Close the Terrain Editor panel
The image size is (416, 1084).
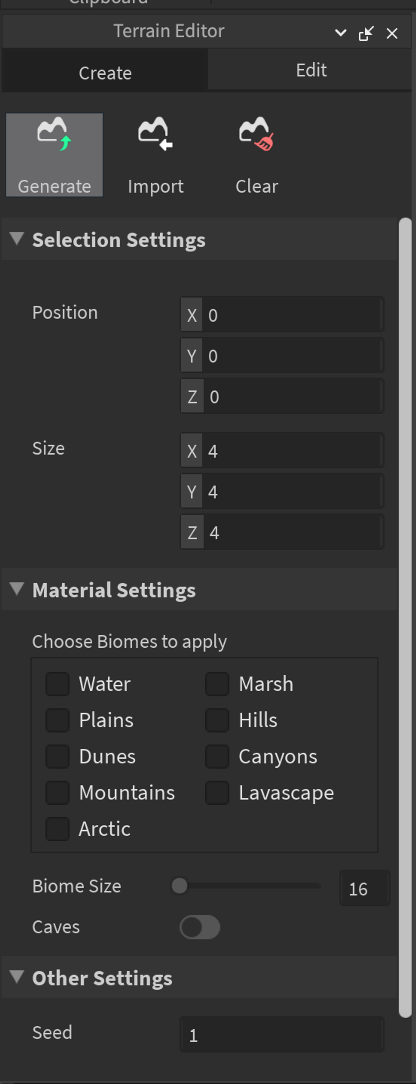point(392,33)
